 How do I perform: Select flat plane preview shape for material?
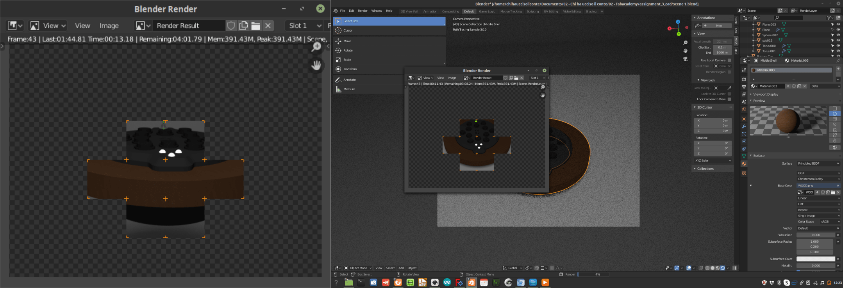(835, 108)
